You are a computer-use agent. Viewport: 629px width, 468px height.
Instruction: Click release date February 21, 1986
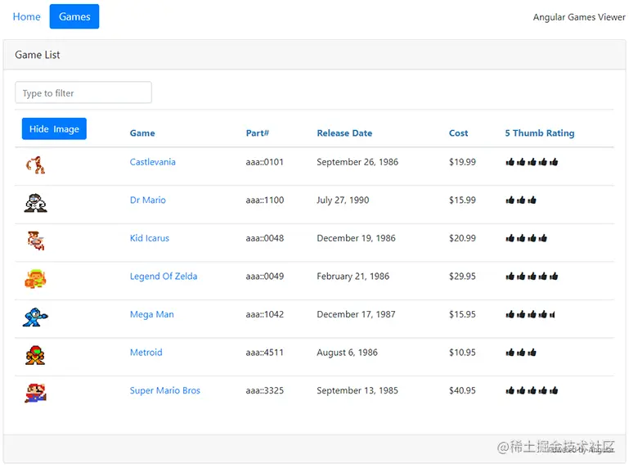(353, 277)
